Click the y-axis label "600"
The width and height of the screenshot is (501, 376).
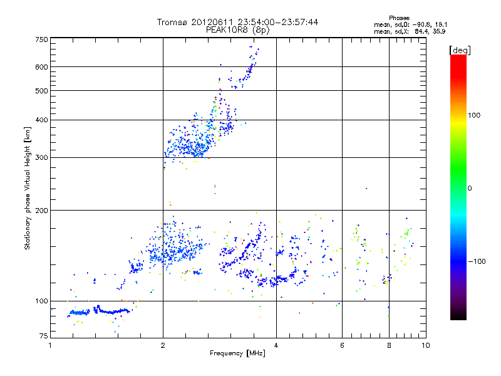click(x=41, y=67)
